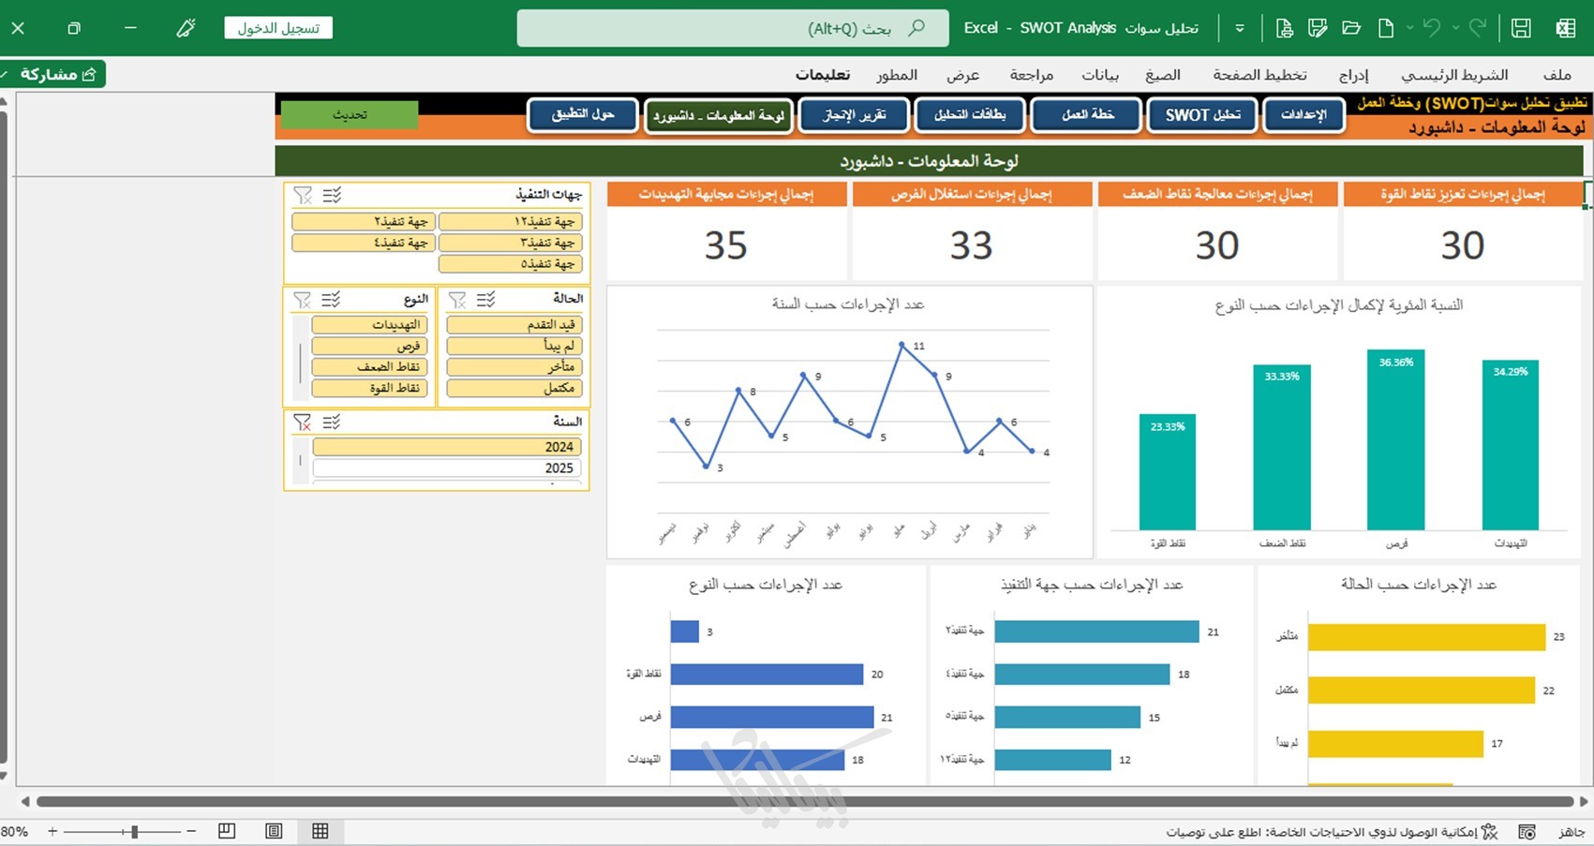Click the Print Preview icon in title bar
The height and width of the screenshot is (846, 1594).
click(x=1284, y=28)
